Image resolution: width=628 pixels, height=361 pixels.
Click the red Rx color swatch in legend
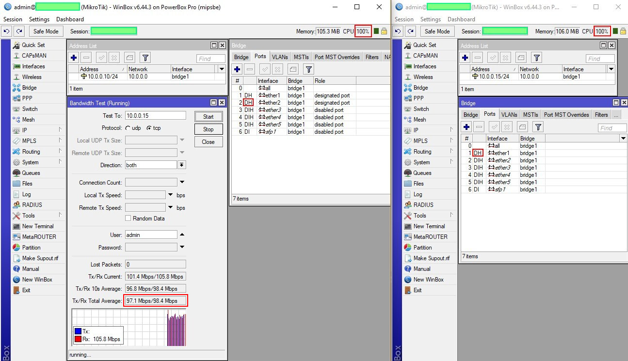click(78, 339)
